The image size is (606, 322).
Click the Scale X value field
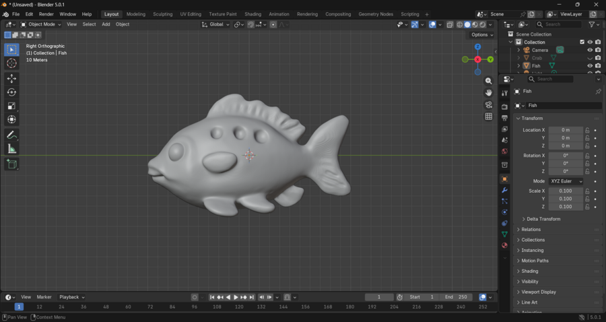(x=566, y=191)
